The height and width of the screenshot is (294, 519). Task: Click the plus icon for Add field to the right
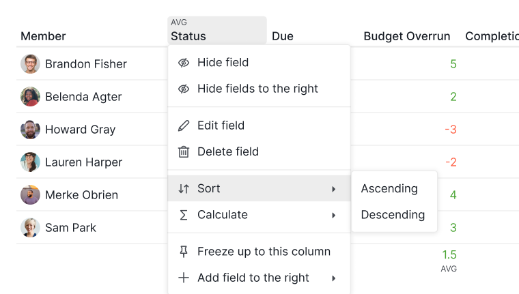click(x=184, y=278)
